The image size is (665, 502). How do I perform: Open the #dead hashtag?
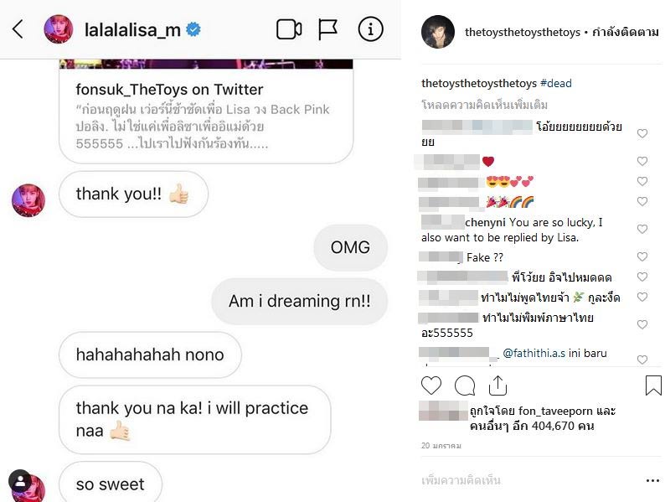click(555, 83)
